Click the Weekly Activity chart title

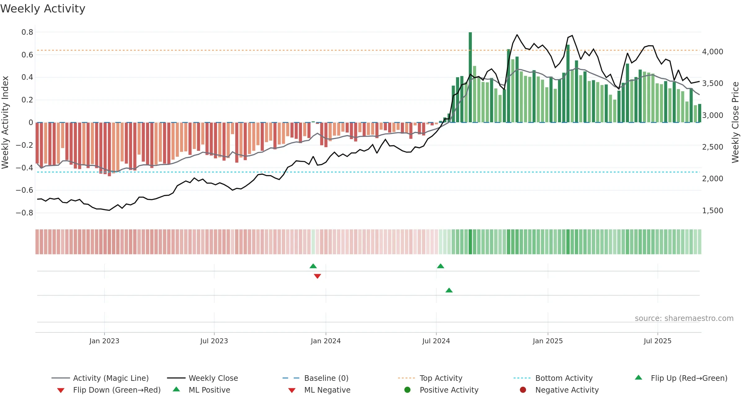(x=43, y=9)
